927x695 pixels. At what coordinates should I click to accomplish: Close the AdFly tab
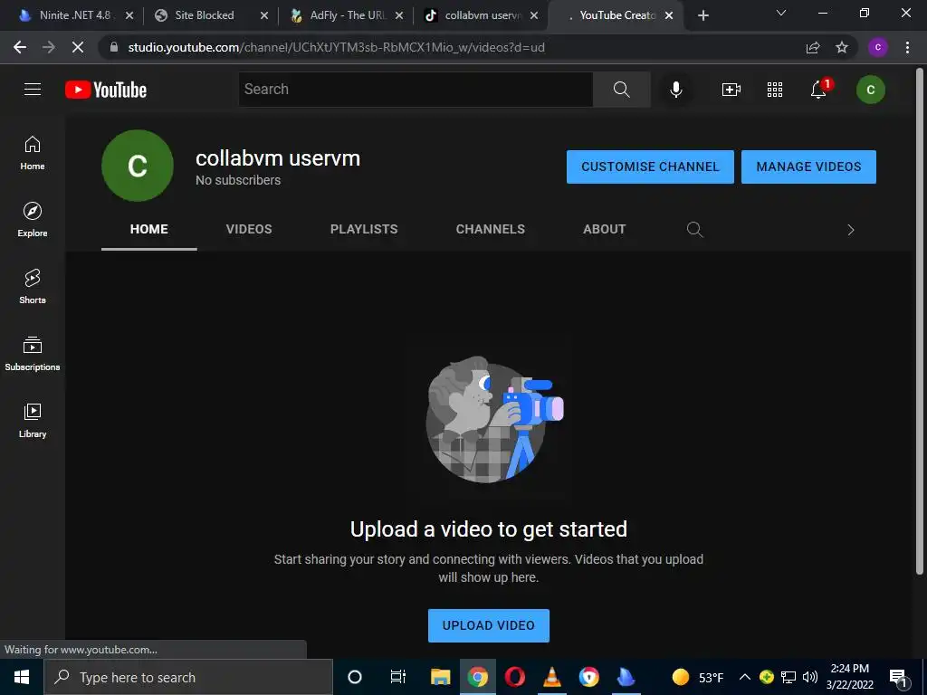399,15
